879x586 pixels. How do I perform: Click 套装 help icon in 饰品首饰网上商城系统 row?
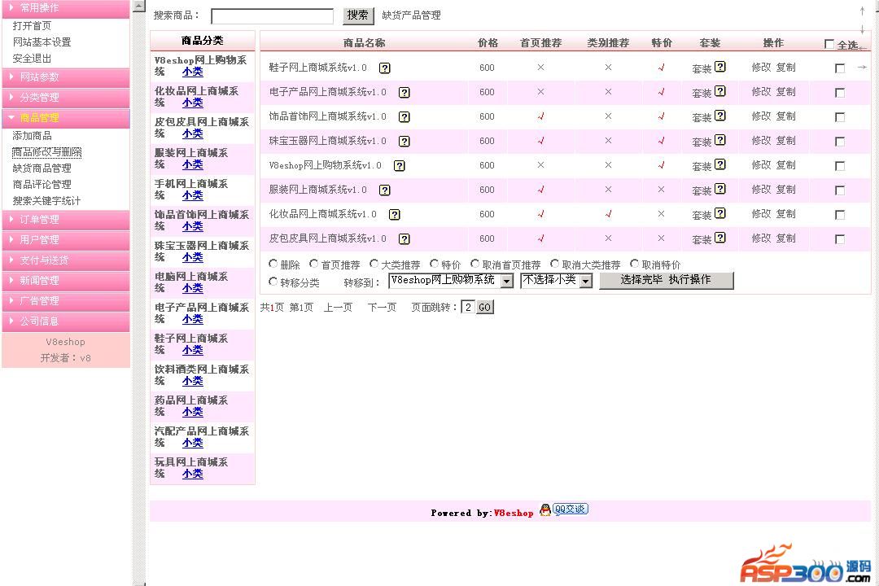pyautogui.click(x=720, y=115)
